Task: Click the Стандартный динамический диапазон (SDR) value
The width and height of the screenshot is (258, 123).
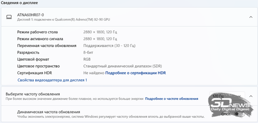Action: tap(123, 66)
